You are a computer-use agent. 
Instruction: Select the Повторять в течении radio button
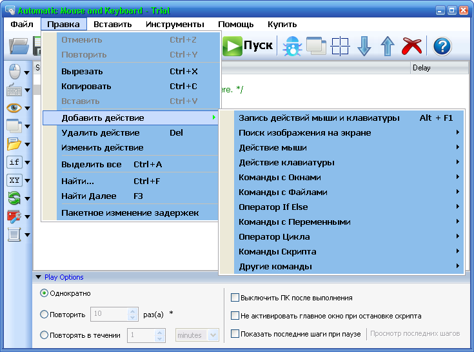click(x=44, y=335)
